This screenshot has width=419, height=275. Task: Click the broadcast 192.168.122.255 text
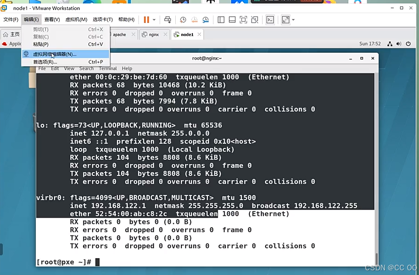click(304, 206)
